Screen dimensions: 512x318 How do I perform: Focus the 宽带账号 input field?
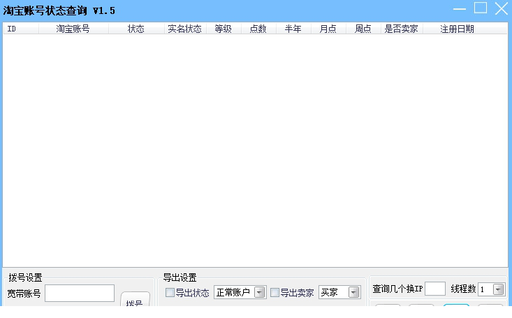pos(80,293)
